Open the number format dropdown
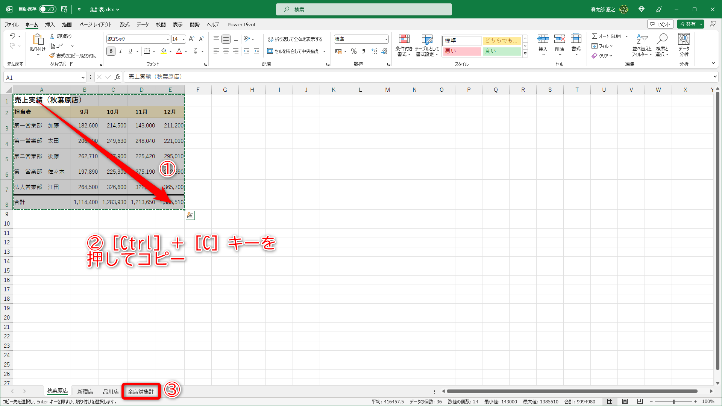 point(386,39)
